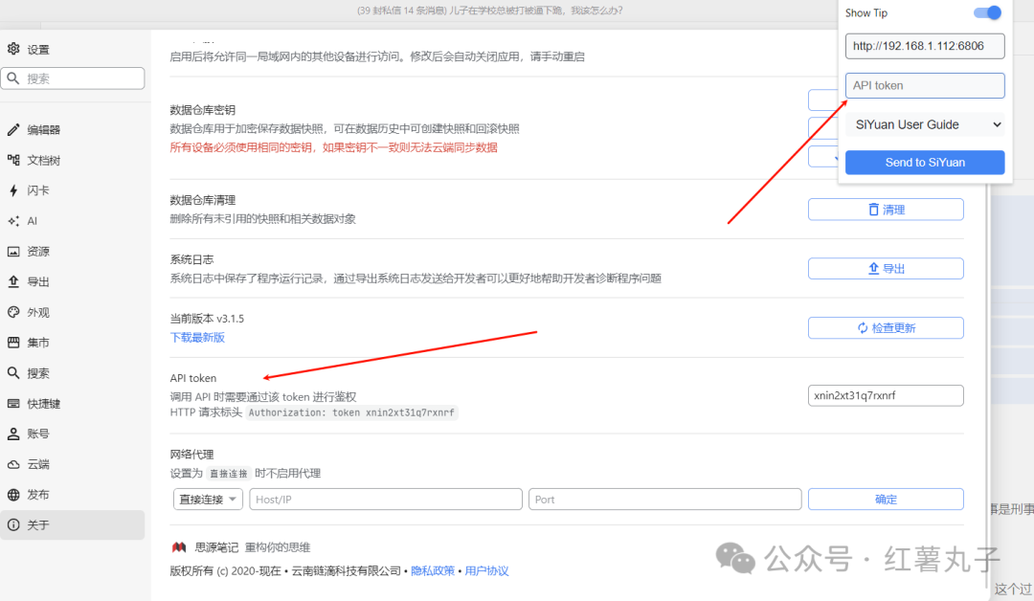Click the About info icon
The image size is (1034, 601).
click(x=13, y=524)
